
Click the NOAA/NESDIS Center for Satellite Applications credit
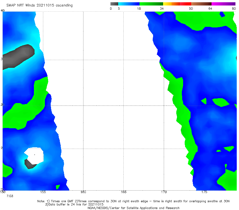point(133,208)
